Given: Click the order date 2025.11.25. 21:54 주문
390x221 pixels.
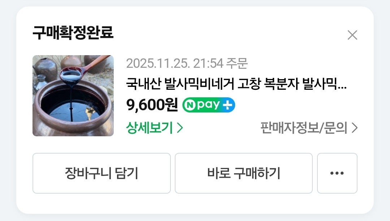Looking at the screenshot, I should [x=187, y=63].
